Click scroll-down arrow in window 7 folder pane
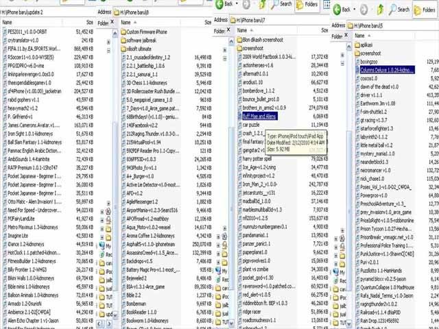This screenshot has height=329, width=439. (x=231, y=323)
